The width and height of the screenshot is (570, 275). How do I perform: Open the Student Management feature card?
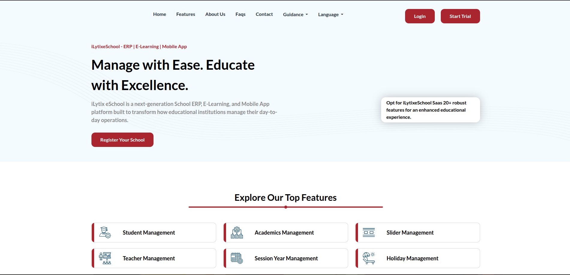(154, 233)
